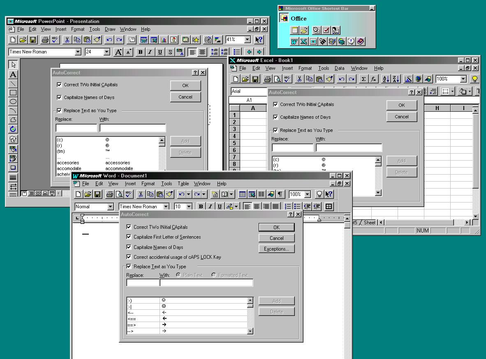Click Show/Hide paragraph marks icon in Word

pyautogui.click(x=280, y=194)
